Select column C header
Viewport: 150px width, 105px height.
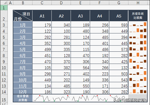point(42,3)
